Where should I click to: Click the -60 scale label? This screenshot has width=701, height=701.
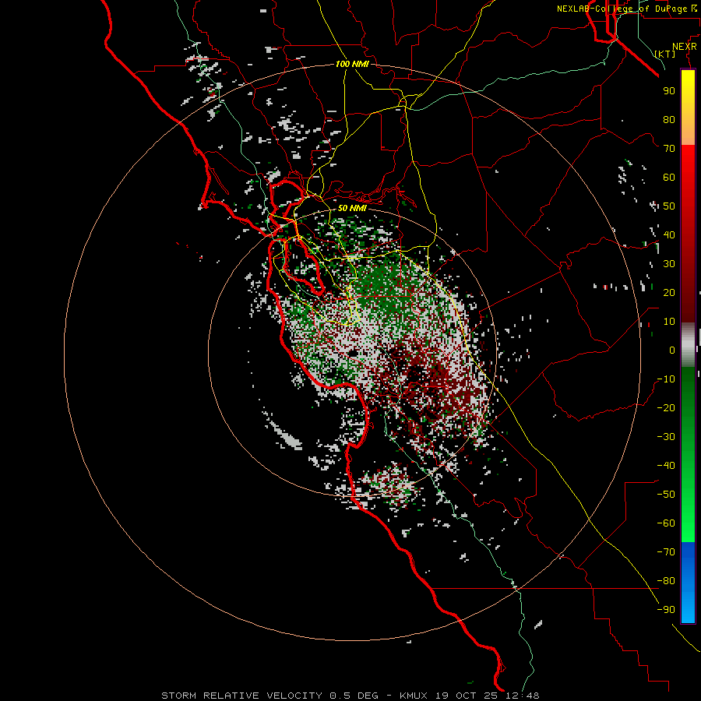666,523
